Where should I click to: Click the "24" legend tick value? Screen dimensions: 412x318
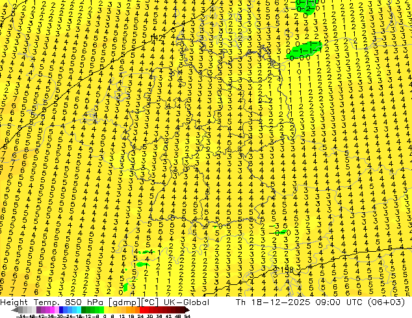pos(140,316)
